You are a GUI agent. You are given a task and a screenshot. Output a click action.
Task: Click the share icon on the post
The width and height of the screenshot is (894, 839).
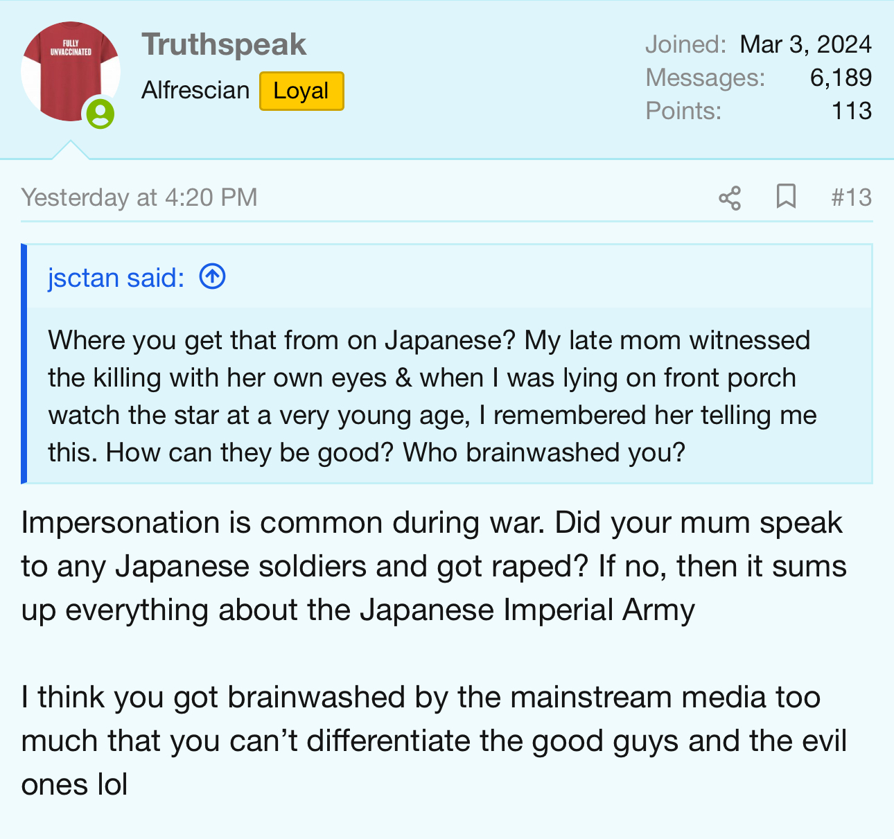pos(730,198)
